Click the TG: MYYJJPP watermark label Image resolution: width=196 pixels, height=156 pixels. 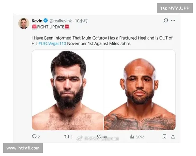point(175,8)
